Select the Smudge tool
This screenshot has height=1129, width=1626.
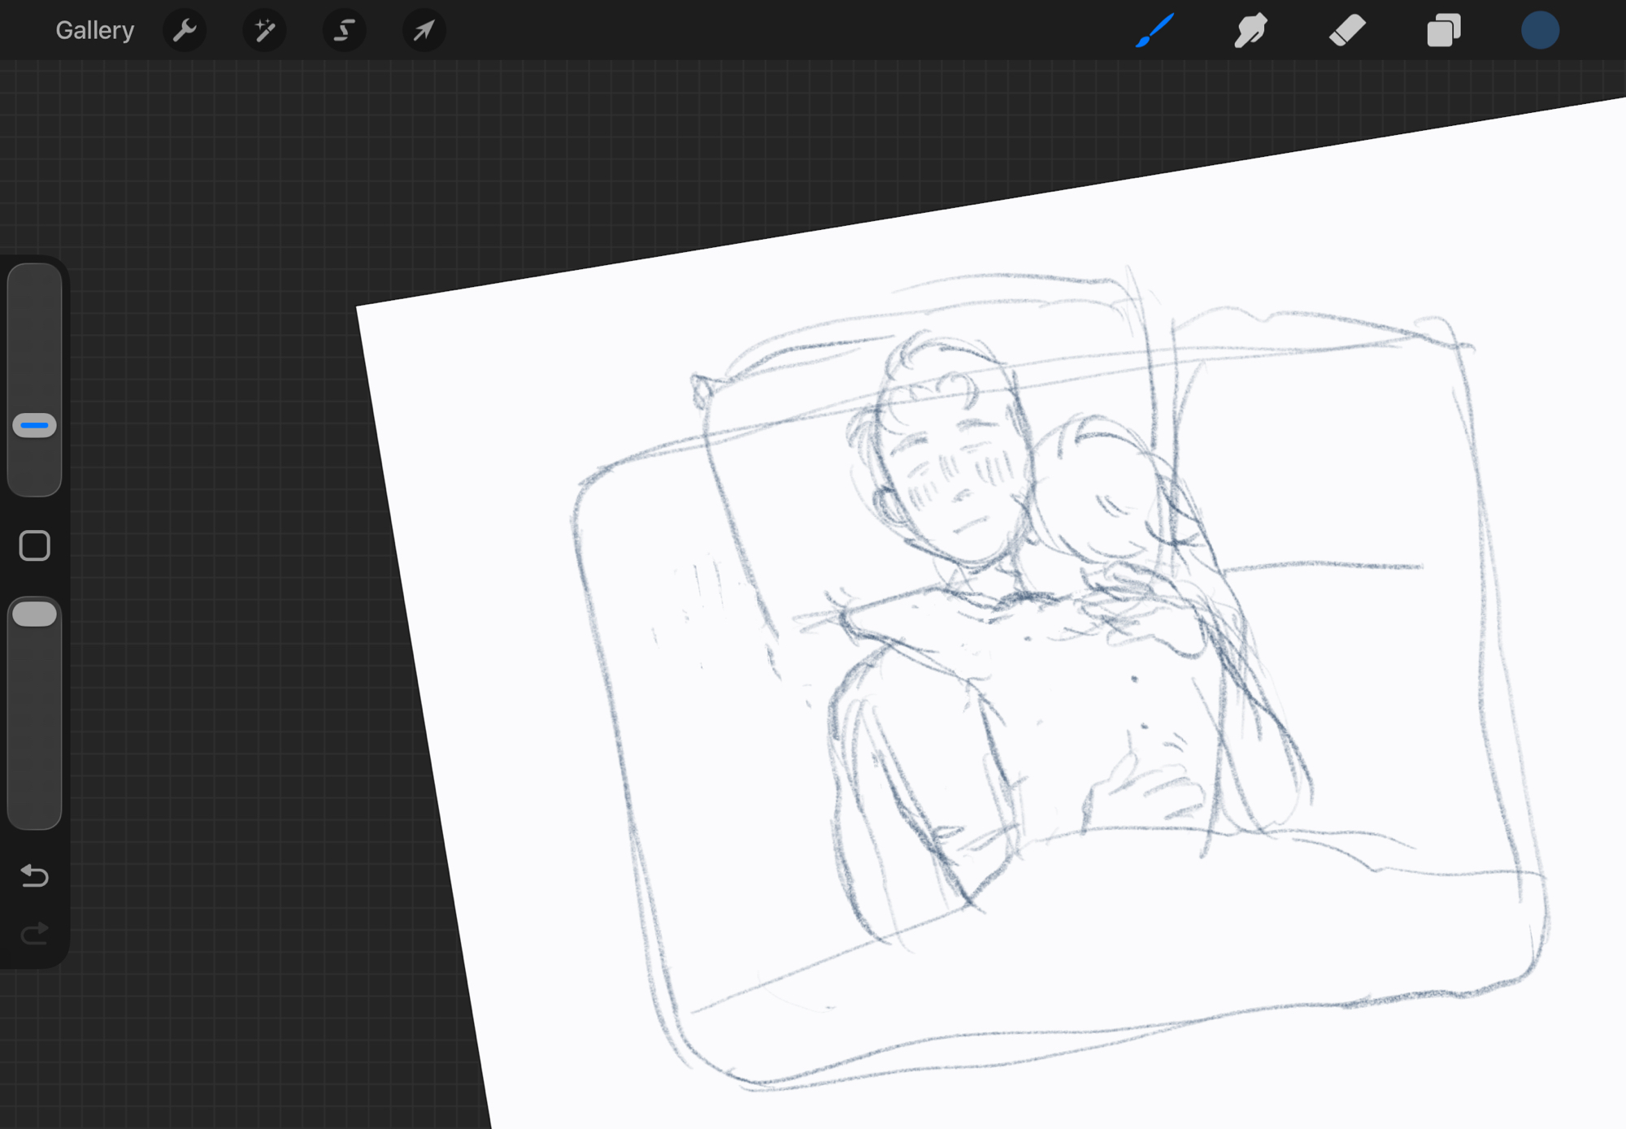coord(1250,31)
